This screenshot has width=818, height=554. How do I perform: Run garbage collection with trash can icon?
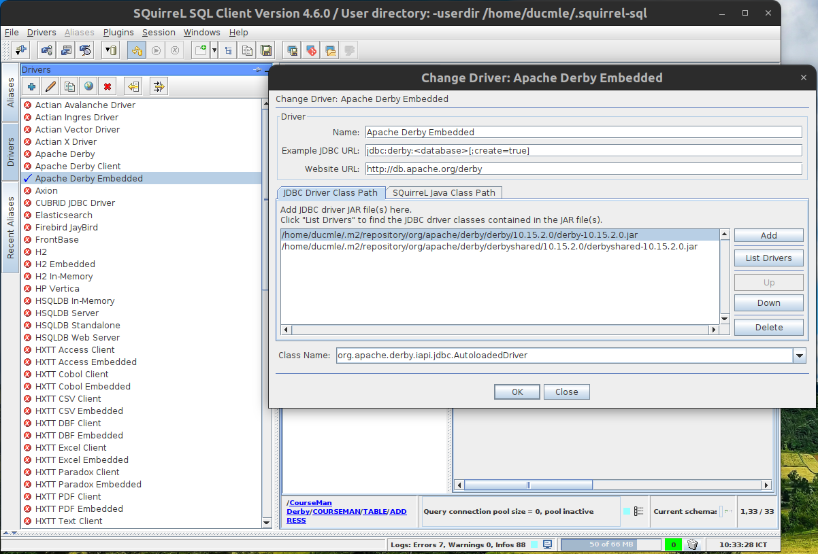(693, 544)
